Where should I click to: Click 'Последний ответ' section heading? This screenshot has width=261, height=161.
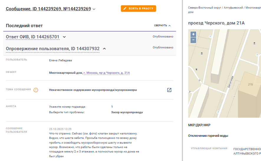[24, 26]
